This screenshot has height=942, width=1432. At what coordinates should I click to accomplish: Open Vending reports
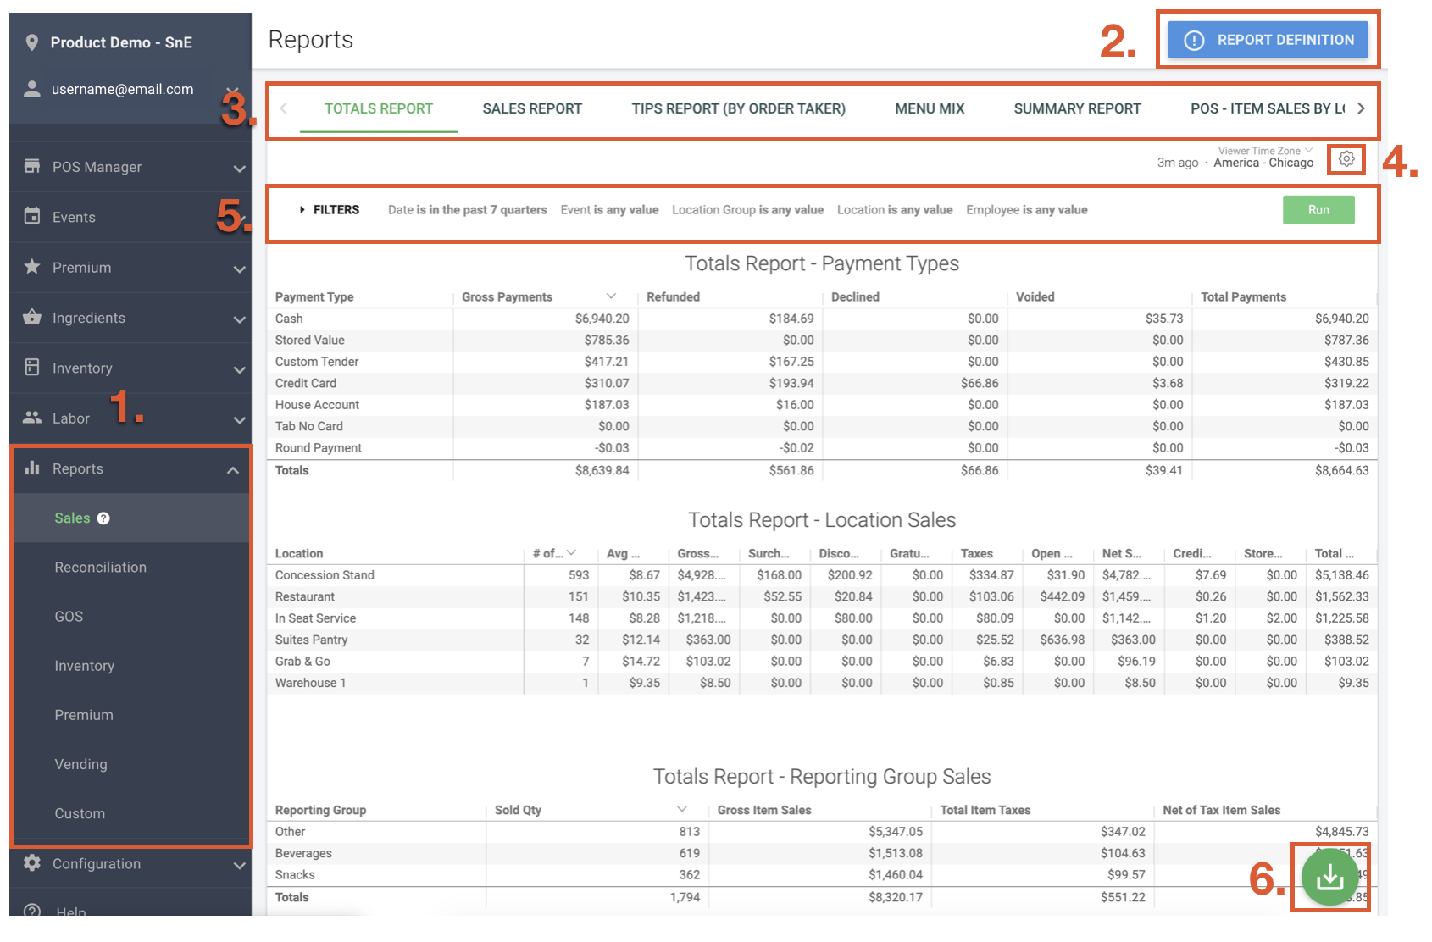pos(80,764)
